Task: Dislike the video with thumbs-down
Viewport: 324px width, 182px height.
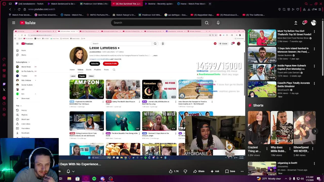Action: (185, 171)
